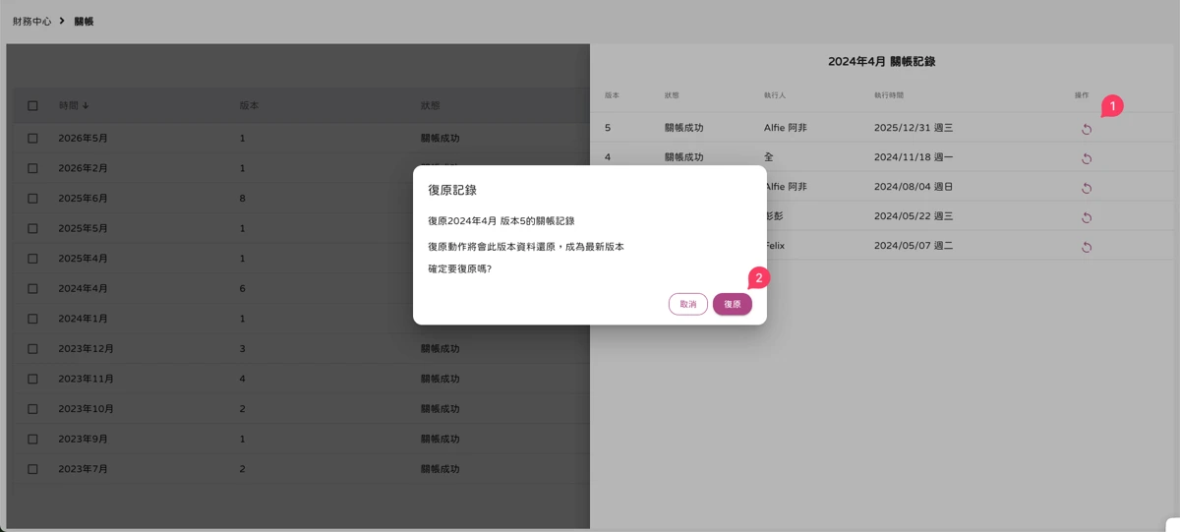Click 關帳成功 status in 2023年9月 row

click(440, 439)
